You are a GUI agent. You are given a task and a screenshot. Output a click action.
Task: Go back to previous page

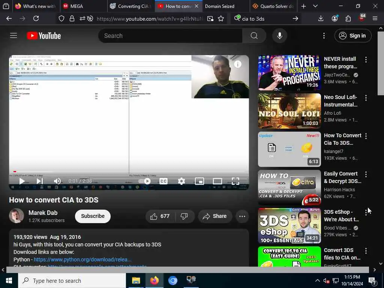click(9, 19)
